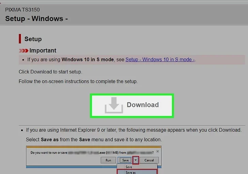Close the sample download message

click(157, 151)
